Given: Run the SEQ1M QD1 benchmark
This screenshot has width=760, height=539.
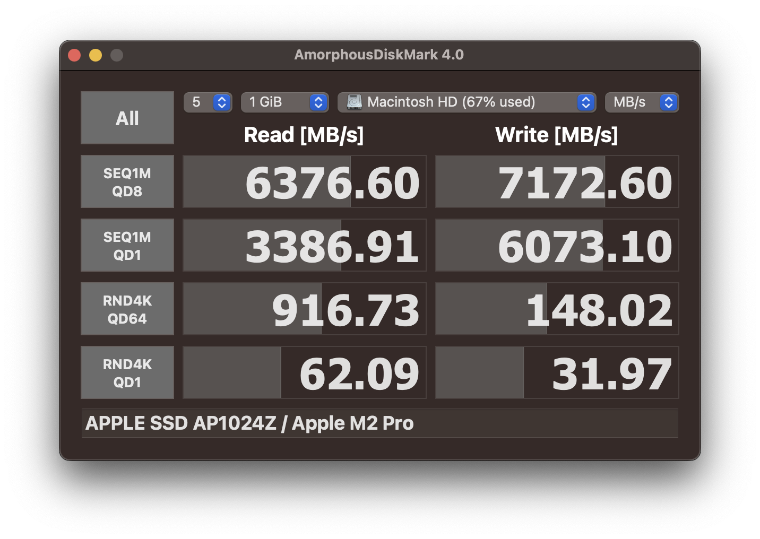Looking at the screenshot, I should point(127,245).
